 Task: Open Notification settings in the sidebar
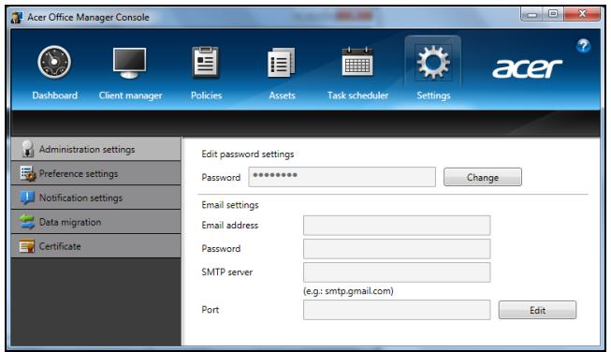96,198
